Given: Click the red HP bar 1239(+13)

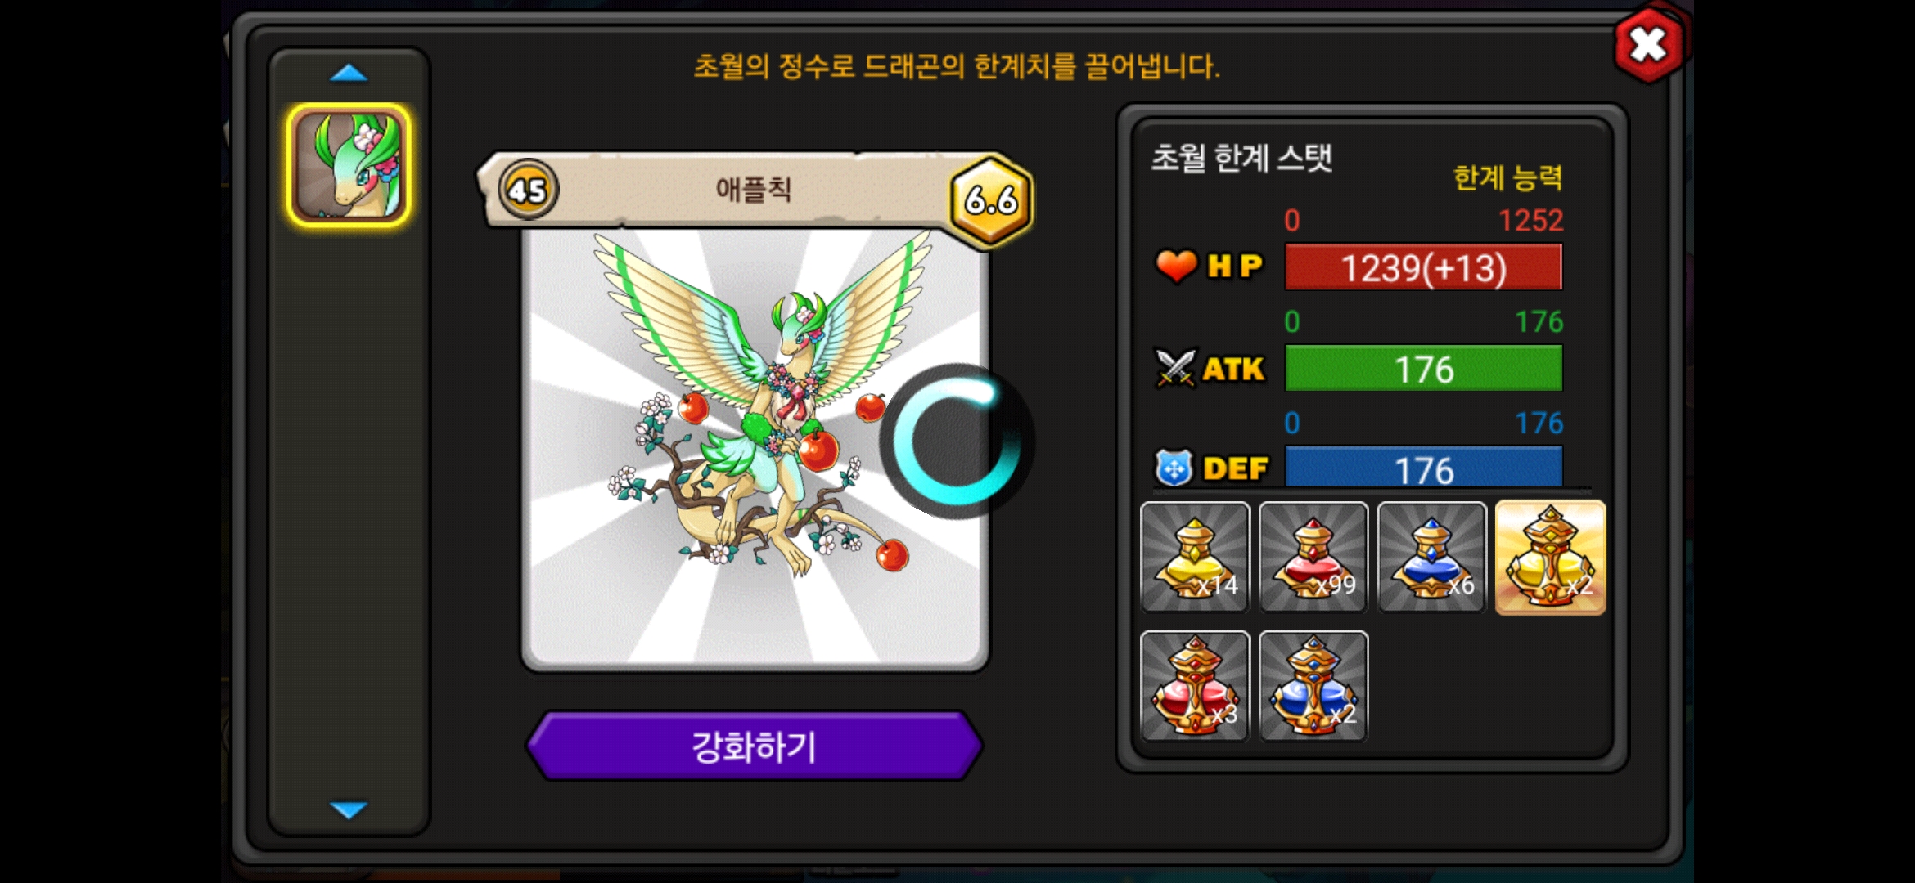Looking at the screenshot, I should (x=1423, y=267).
